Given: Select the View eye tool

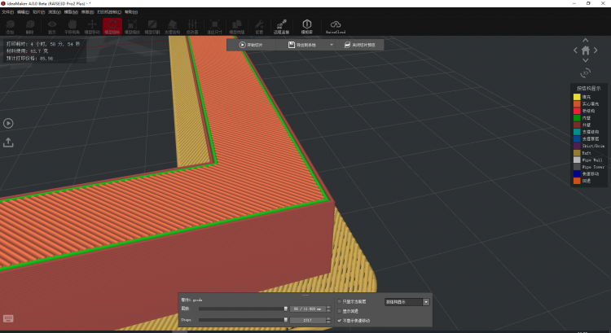Looking at the screenshot, I should pyautogui.click(x=52, y=27).
